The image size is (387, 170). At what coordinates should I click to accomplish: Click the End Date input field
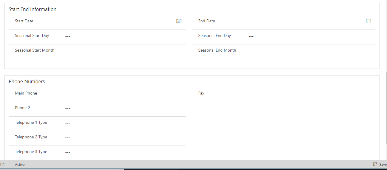306,21
